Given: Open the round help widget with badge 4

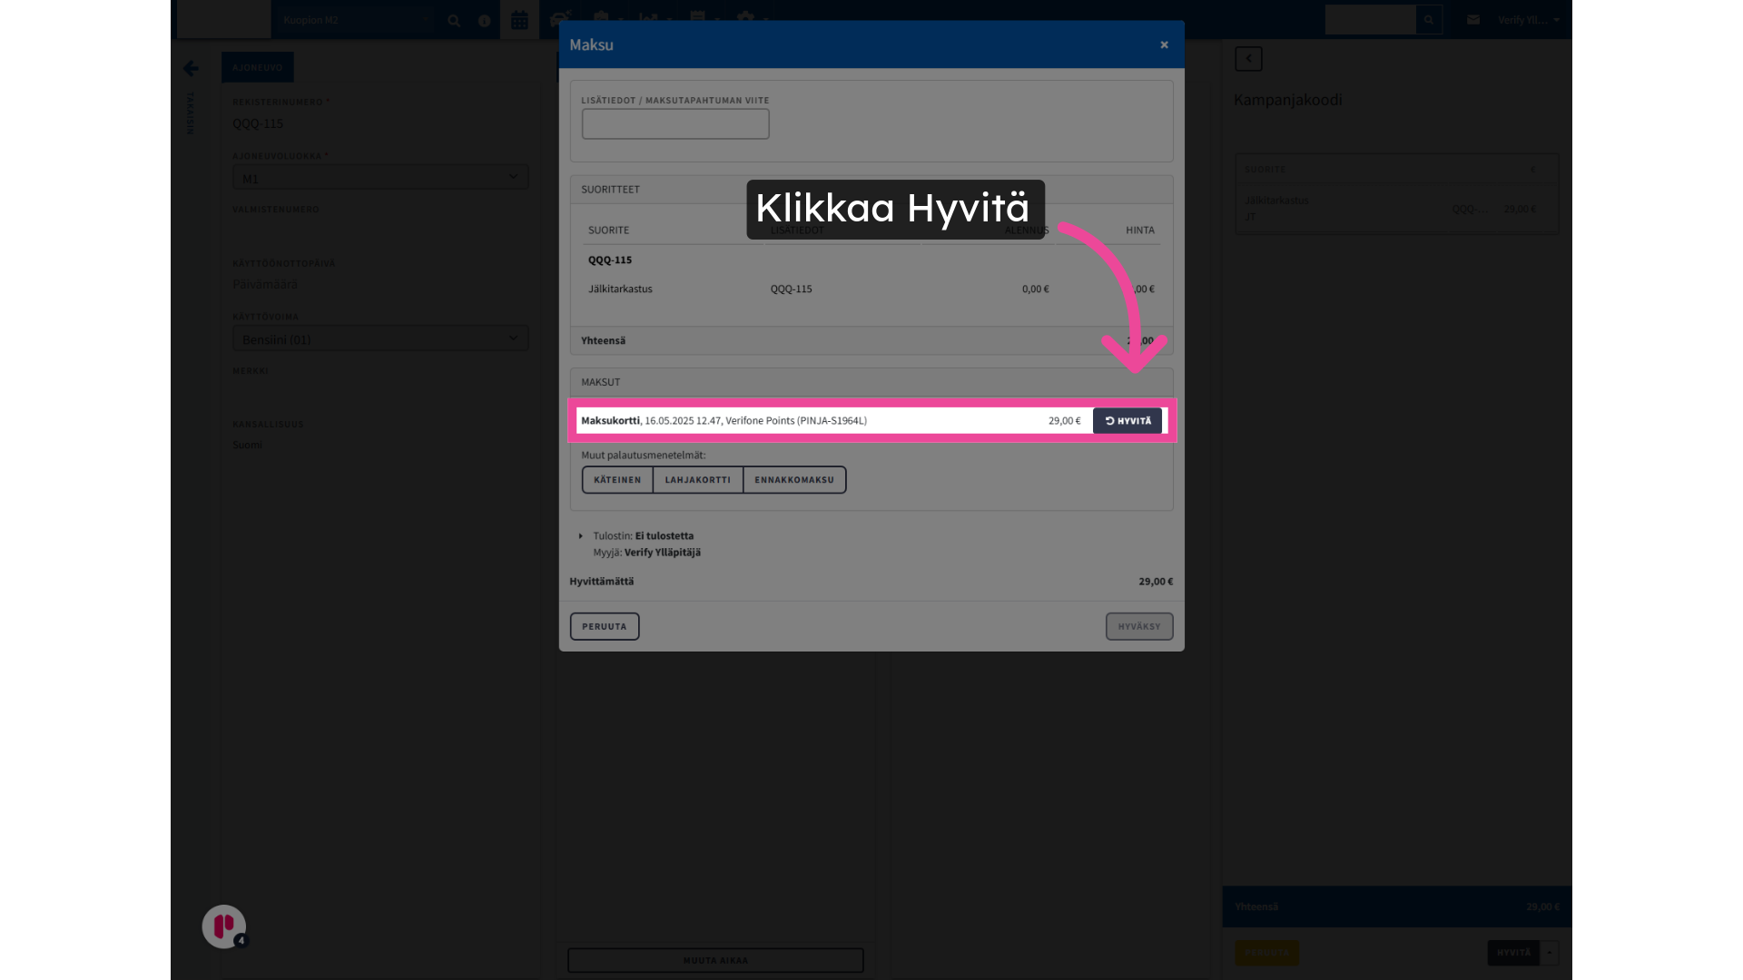Looking at the screenshot, I should [224, 926].
